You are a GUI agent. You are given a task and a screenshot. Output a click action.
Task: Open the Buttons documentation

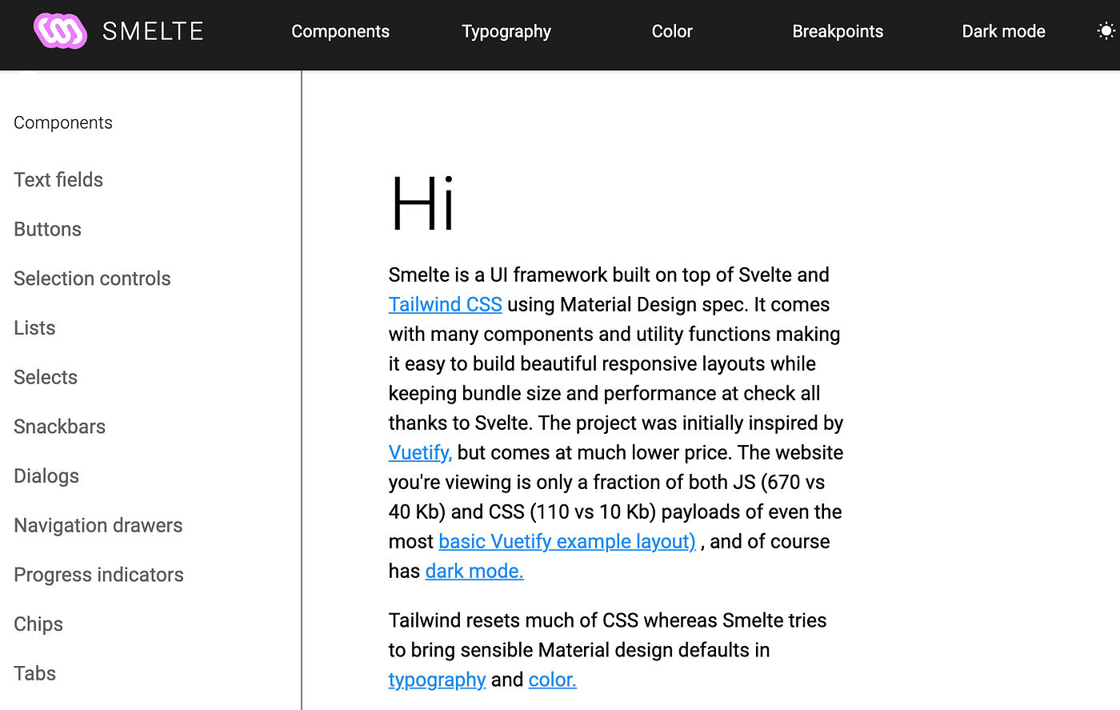coord(47,229)
